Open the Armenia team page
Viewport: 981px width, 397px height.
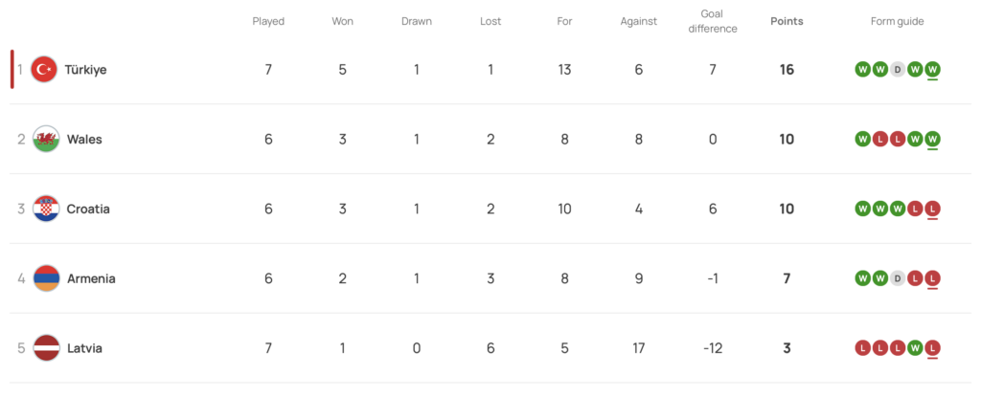(x=91, y=279)
